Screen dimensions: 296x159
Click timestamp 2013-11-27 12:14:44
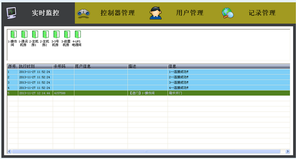tap(35, 93)
